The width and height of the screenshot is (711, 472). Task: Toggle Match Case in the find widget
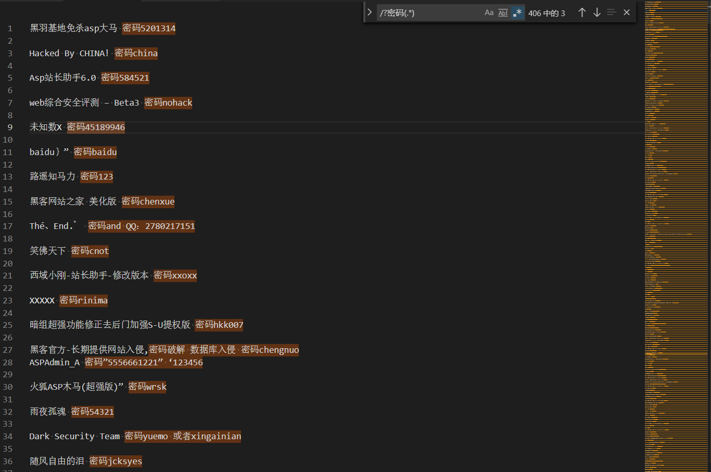[x=489, y=12]
